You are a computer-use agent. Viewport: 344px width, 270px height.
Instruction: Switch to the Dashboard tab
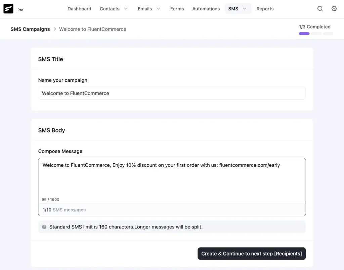(x=79, y=9)
